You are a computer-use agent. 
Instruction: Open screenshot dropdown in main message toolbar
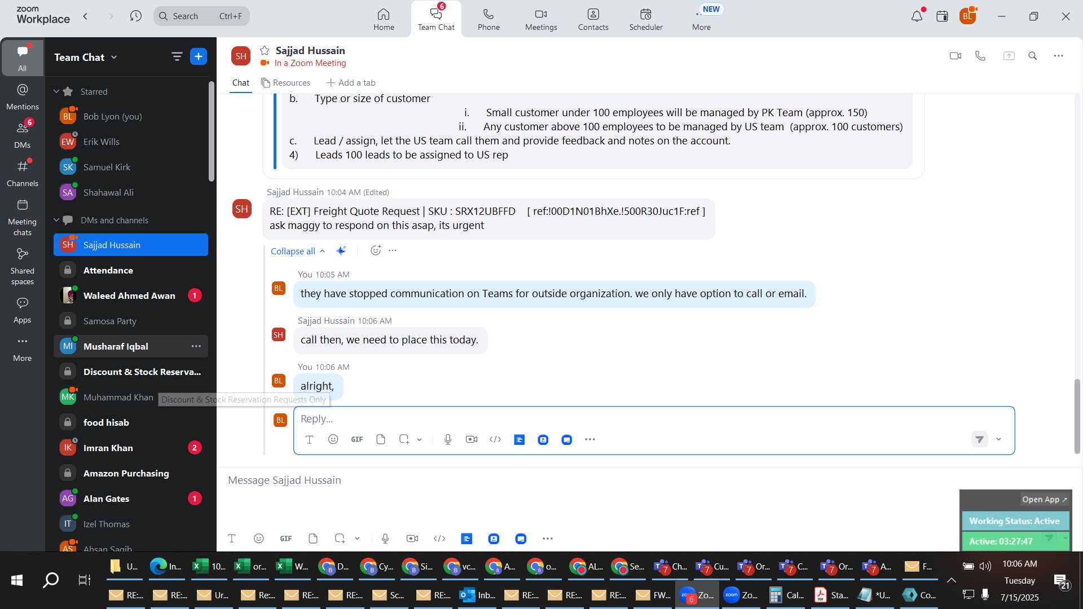[x=358, y=539]
